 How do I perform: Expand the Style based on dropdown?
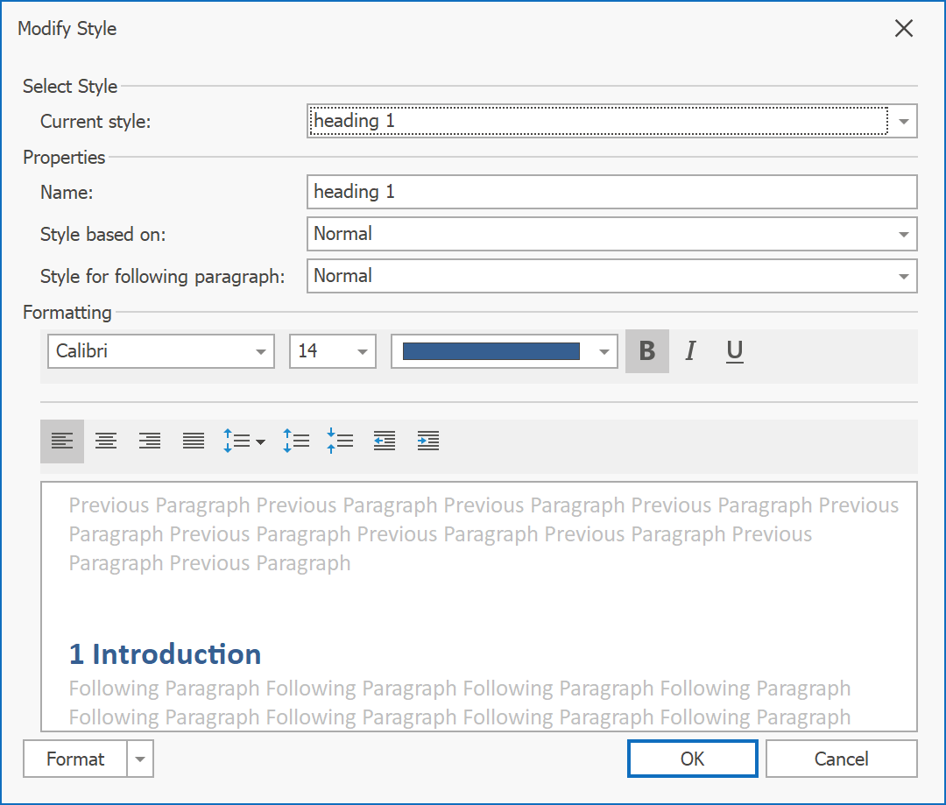pyautogui.click(x=903, y=235)
